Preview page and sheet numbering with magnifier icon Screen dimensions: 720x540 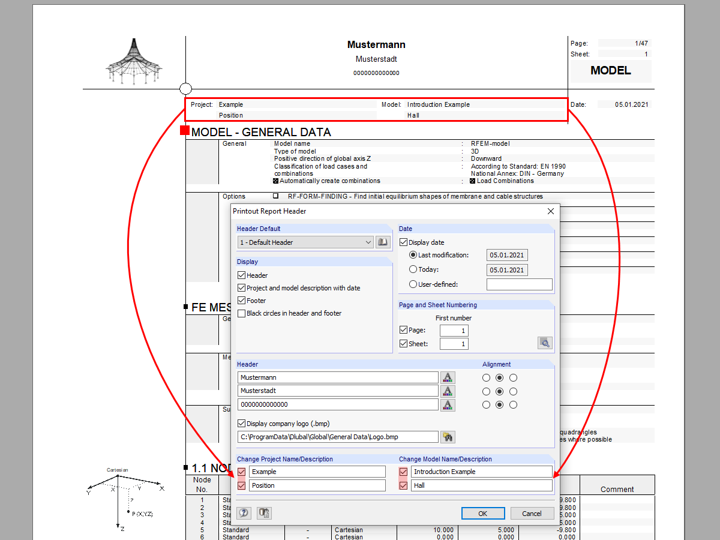(x=545, y=342)
